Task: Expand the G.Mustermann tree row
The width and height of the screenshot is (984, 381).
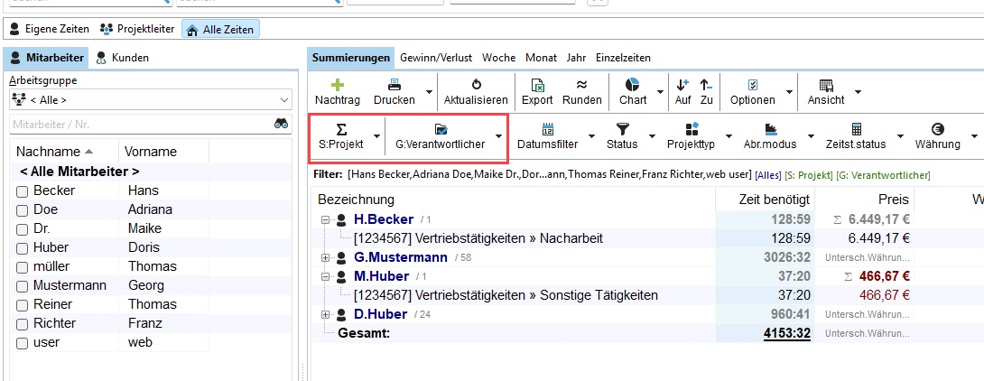Action: [x=325, y=258]
